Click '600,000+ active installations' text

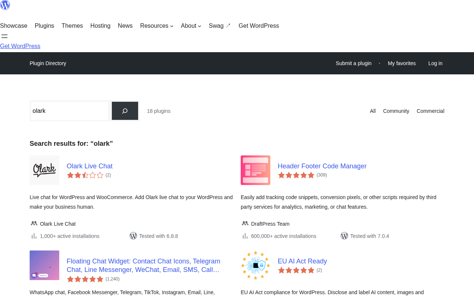[284, 236]
